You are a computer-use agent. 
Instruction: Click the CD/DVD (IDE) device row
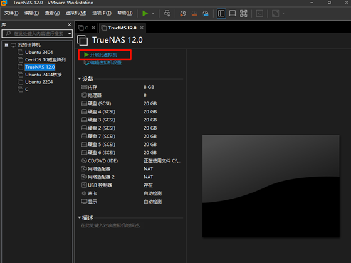tap(132, 160)
